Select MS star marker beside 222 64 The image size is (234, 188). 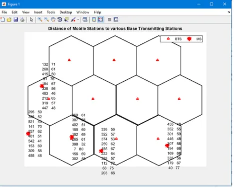pos(101,151)
